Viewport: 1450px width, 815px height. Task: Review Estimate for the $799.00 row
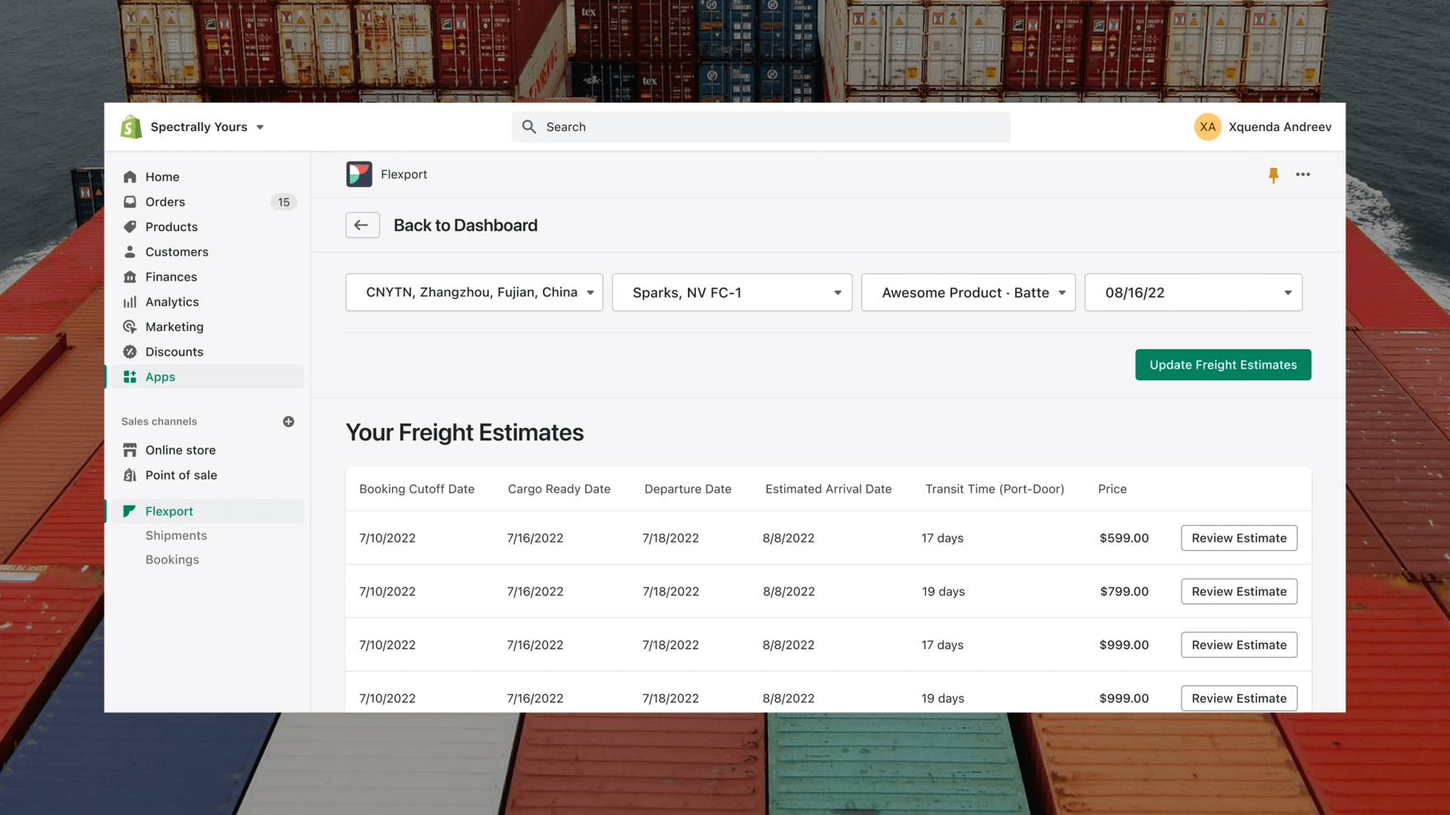pos(1239,592)
